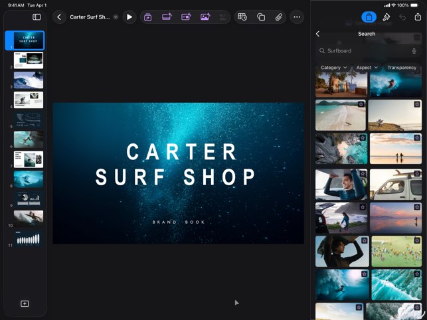Tap the microphone in search field

414,50
